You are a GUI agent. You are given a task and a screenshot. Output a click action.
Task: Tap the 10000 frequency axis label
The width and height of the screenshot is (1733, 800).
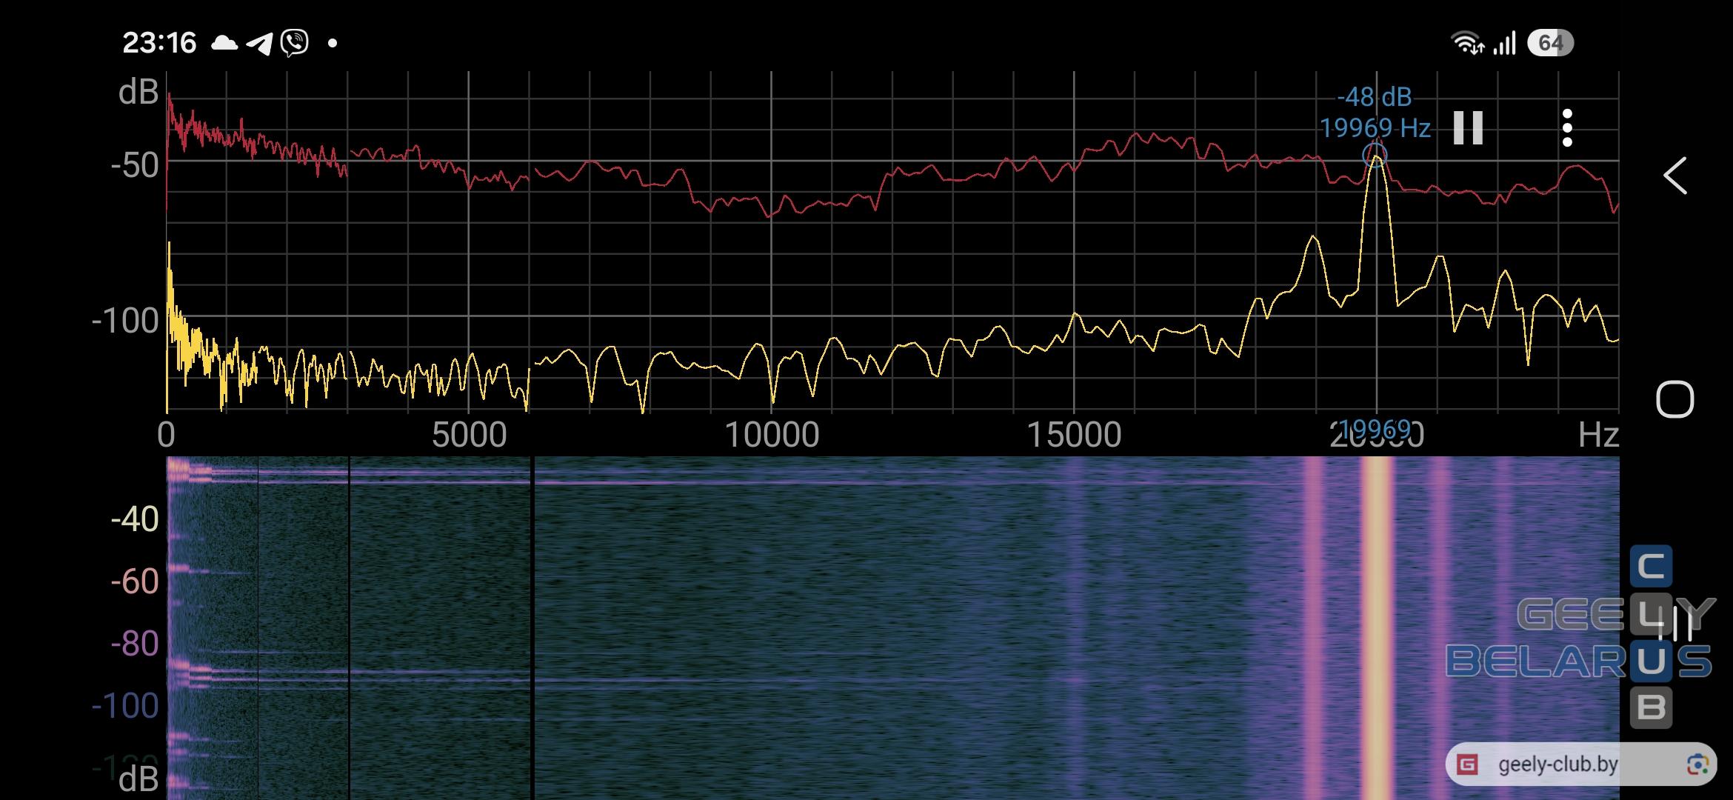(772, 436)
